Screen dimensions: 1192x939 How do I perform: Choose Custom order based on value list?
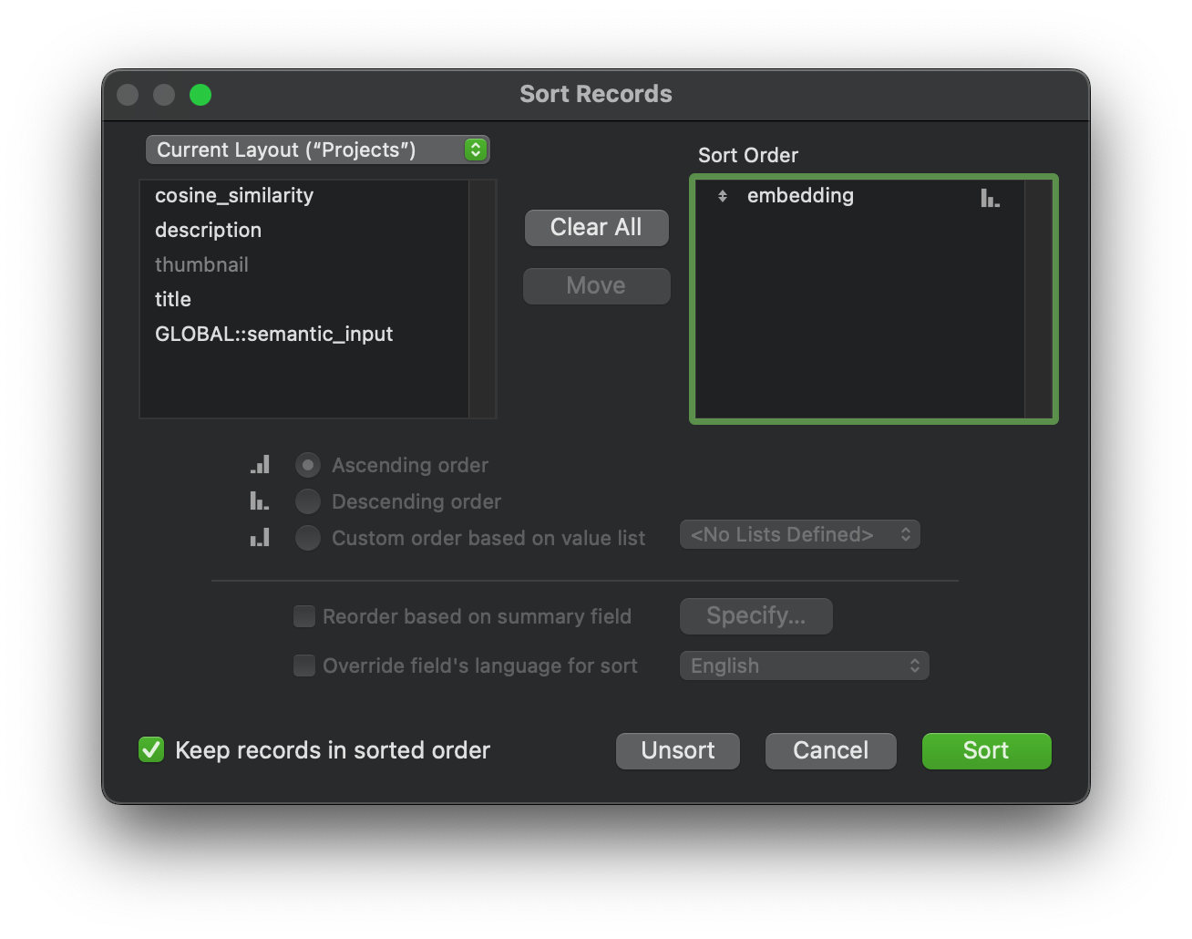click(308, 538)
